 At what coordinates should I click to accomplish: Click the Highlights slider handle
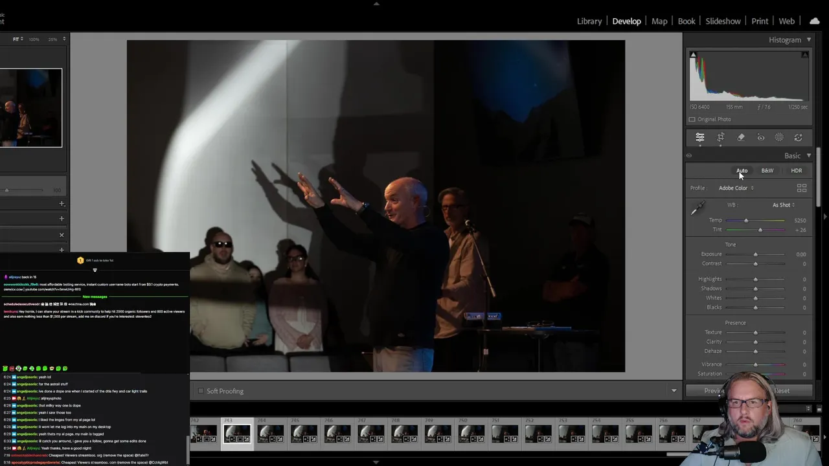tap(755, 279)
